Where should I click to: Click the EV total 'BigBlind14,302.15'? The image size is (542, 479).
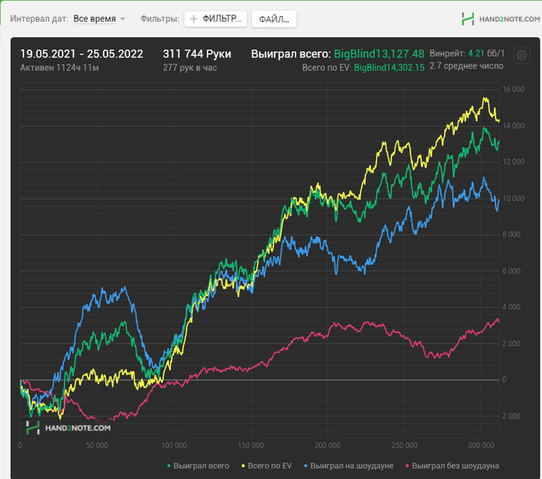point(389,67)
